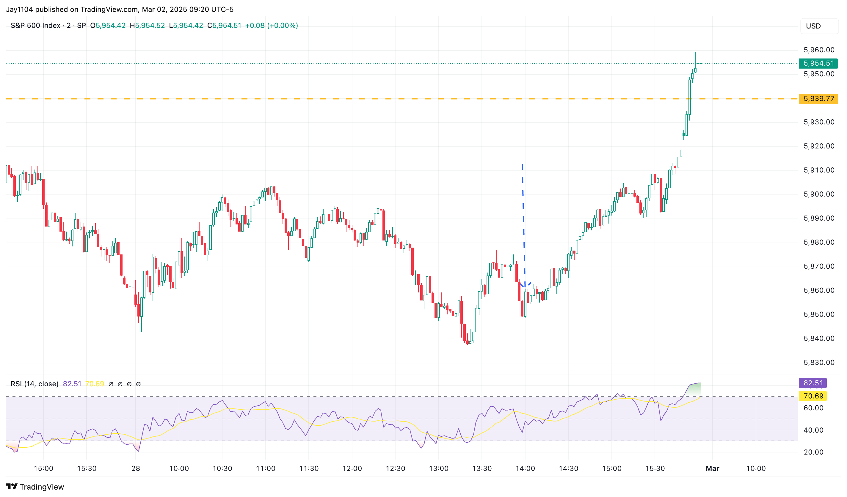Image resolution: width=847 pixels, height=497 pixels.
Task: Click the Mar date label on time axis
Action: click(x=712, y=468)
